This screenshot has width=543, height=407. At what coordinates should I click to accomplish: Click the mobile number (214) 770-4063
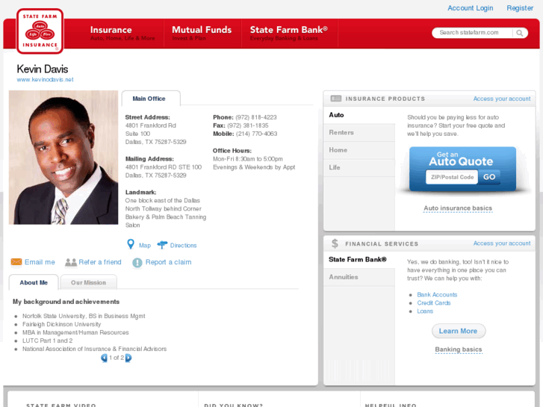257,134
